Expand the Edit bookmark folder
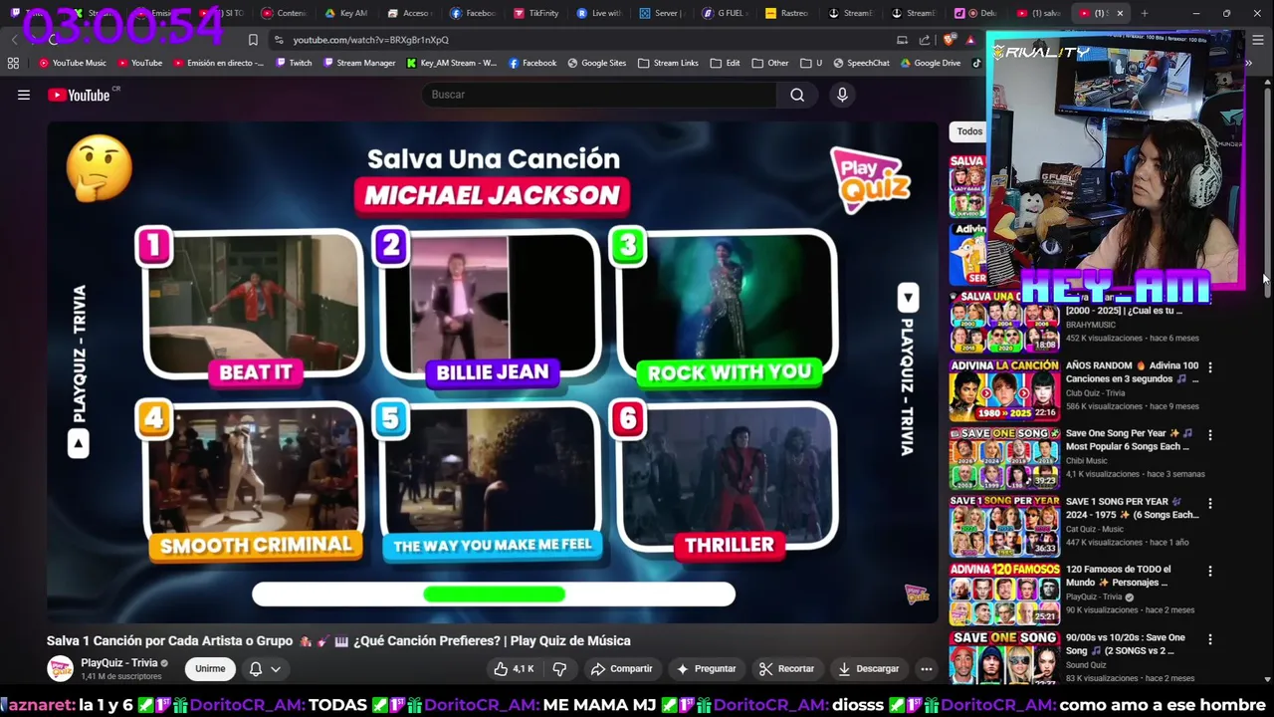Viewport: 1274px width, 717px height. [725, 63]
